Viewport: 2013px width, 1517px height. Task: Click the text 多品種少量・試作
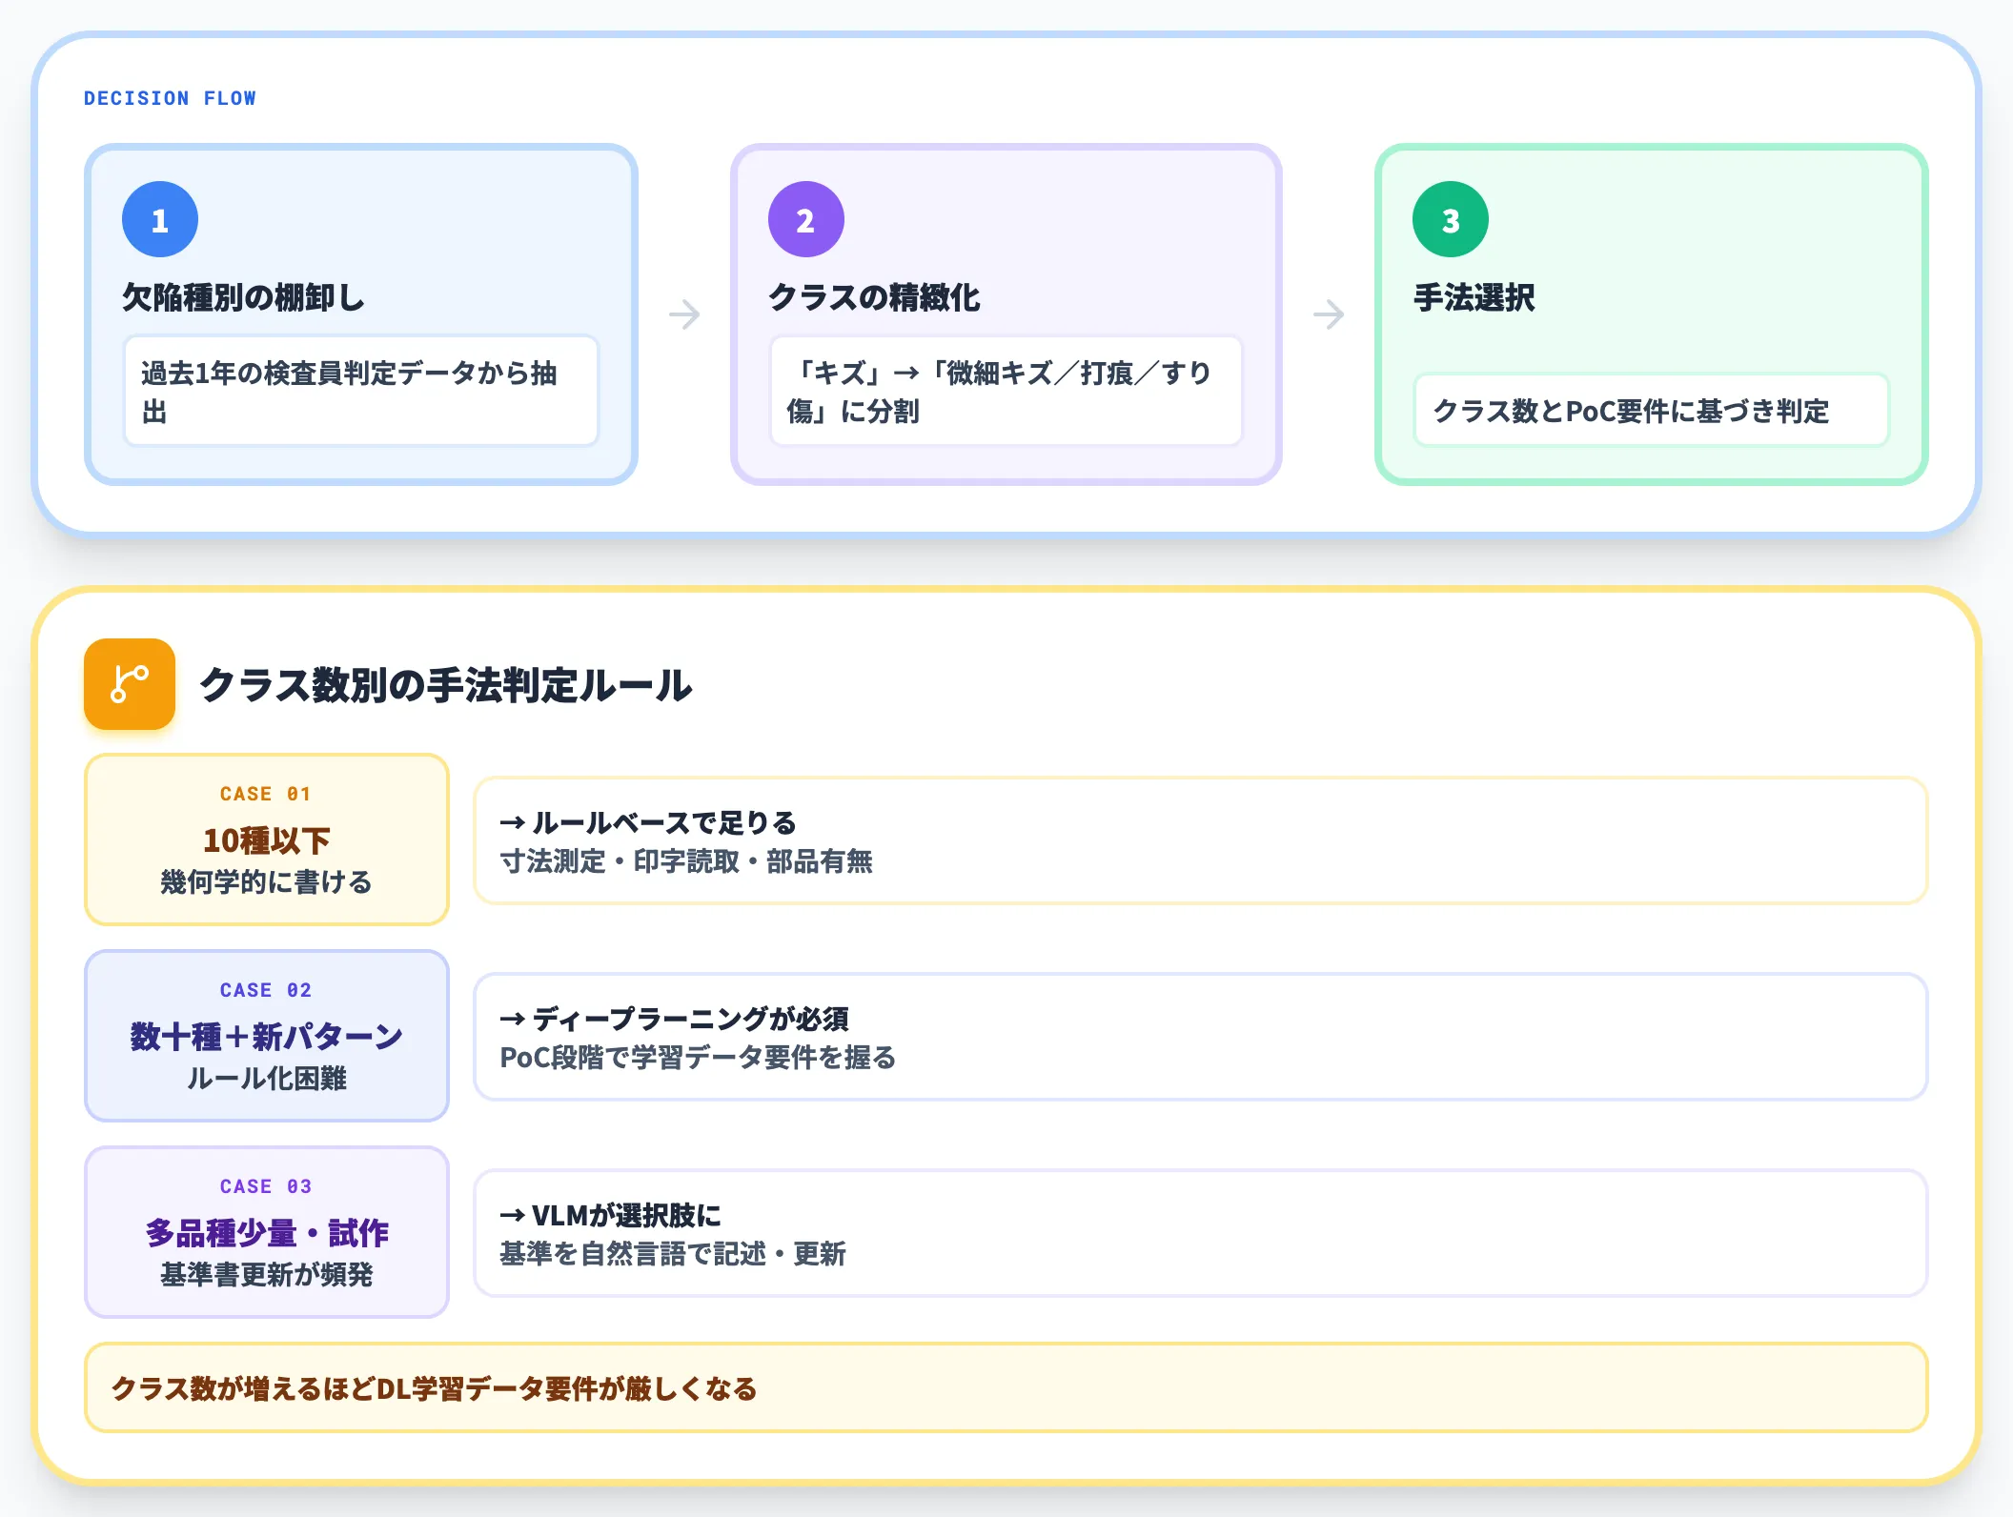266,1233
